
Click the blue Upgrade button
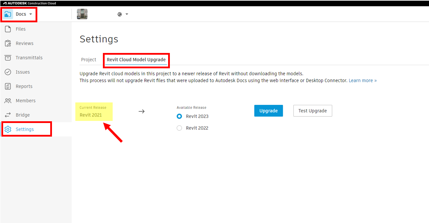268,110
